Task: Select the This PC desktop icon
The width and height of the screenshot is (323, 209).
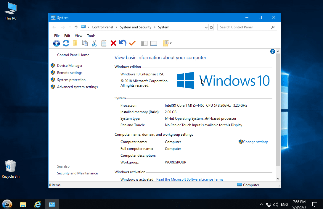Action: click(11, 11)
